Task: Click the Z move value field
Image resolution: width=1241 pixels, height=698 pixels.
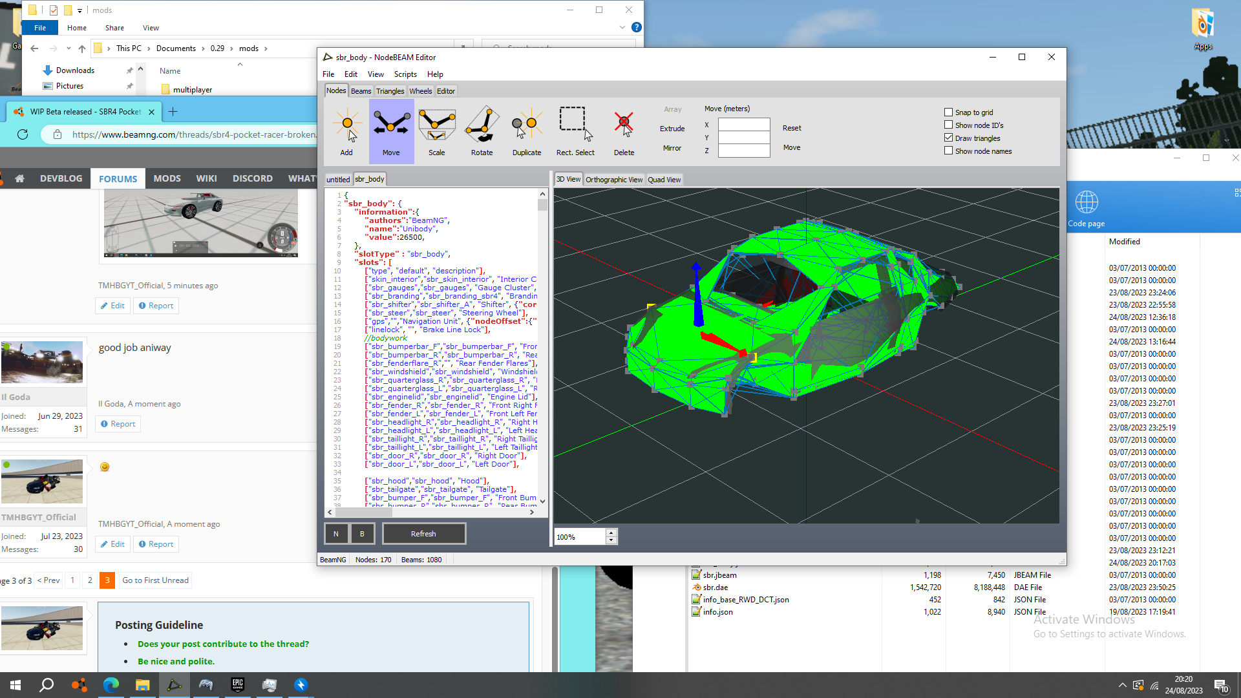Action: click(x=744, y=151)
